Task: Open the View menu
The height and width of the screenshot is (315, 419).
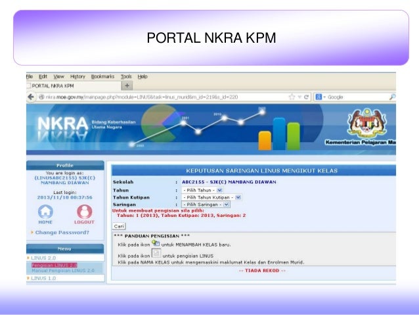Action: coord(59,76)
